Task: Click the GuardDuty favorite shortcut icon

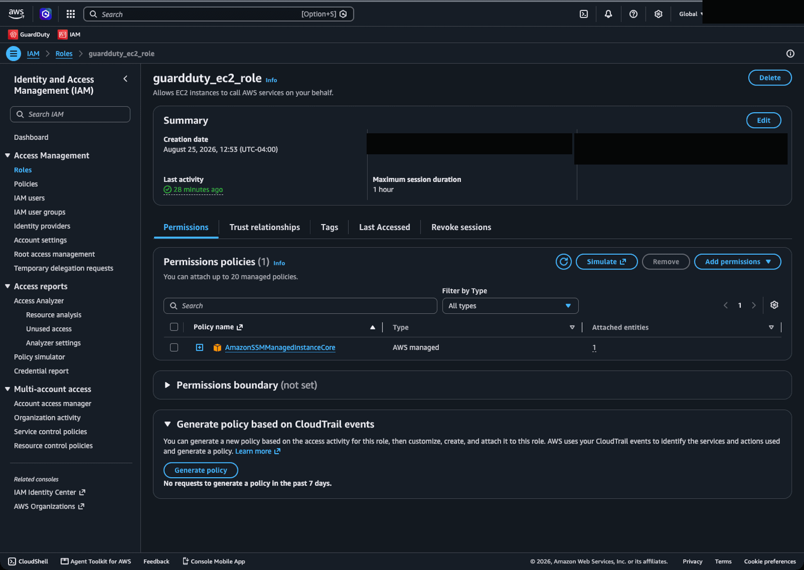Action: pos(13,34)
